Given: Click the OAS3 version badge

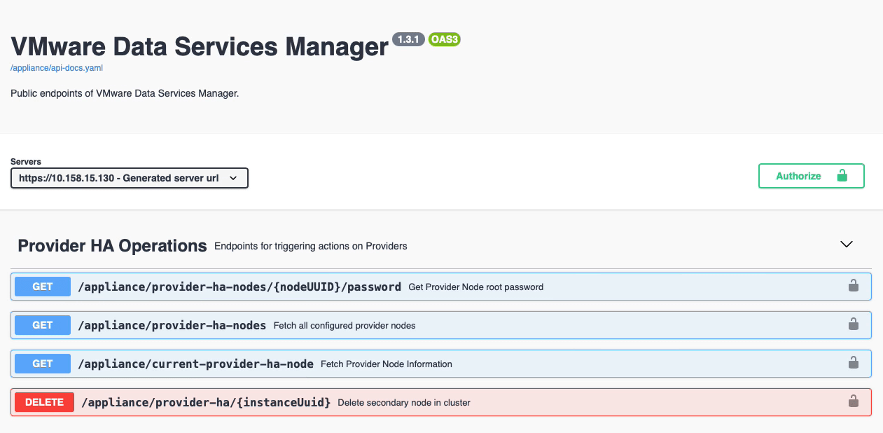Looking at the screenshot, I should (444, 39).
